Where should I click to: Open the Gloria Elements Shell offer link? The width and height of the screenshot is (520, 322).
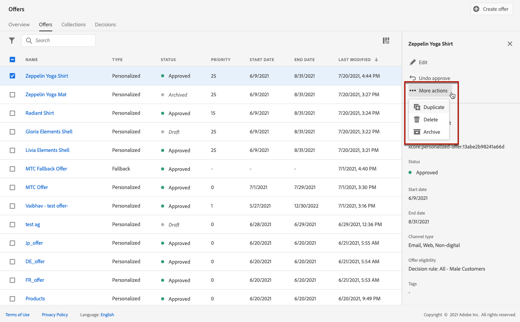click(x=49, y=131)
